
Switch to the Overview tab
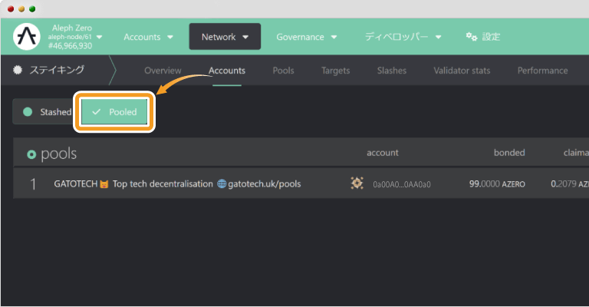(163, 71)
